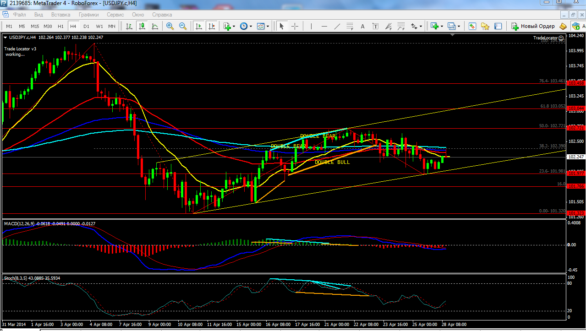Open the Вставка menu

(x=61, y=15)
